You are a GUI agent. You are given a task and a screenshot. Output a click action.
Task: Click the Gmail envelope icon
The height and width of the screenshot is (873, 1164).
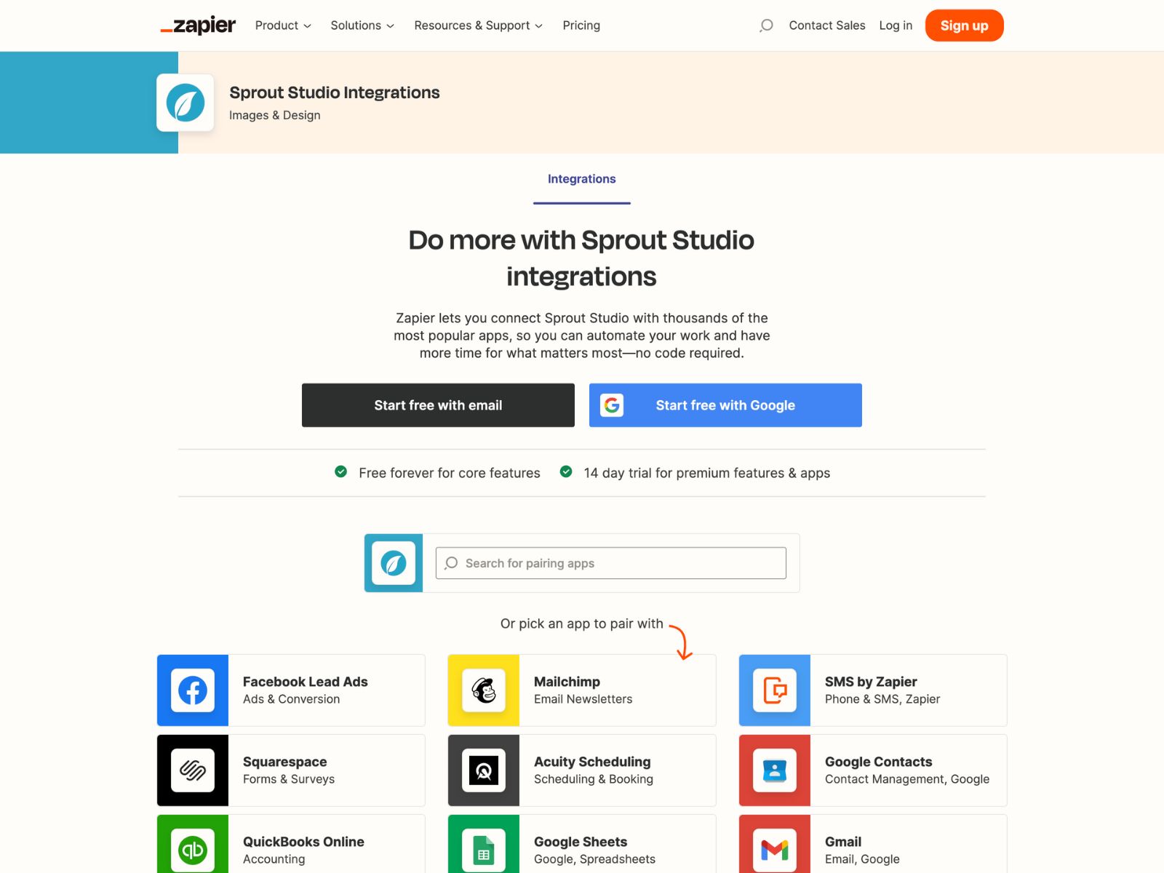775,850
